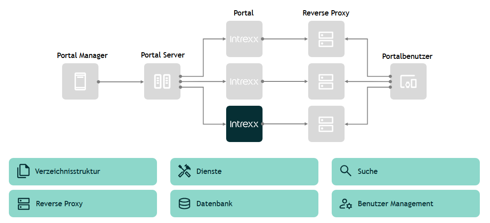Open the Datenbank section
The width and height of the screenshot is (490, 223).
(x=244, y=204)
